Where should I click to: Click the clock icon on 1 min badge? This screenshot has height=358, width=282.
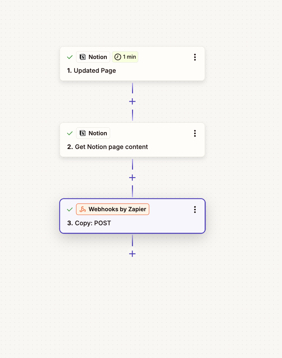(x=118, y=57)
